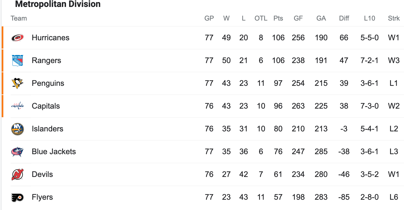409x210 pixels.
Task: Click the Capitals 7-3-0 last ten record
Action: (369, 106)
